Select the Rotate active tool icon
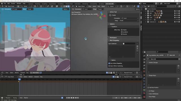This screenshot has height=101, width=181. pos(110,15)
